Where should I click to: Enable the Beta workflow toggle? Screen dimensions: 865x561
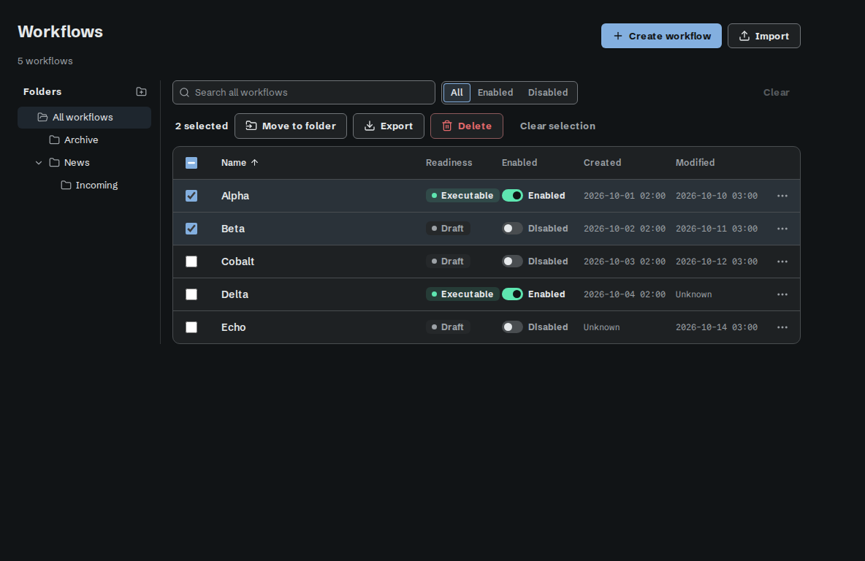pos(512,229)
